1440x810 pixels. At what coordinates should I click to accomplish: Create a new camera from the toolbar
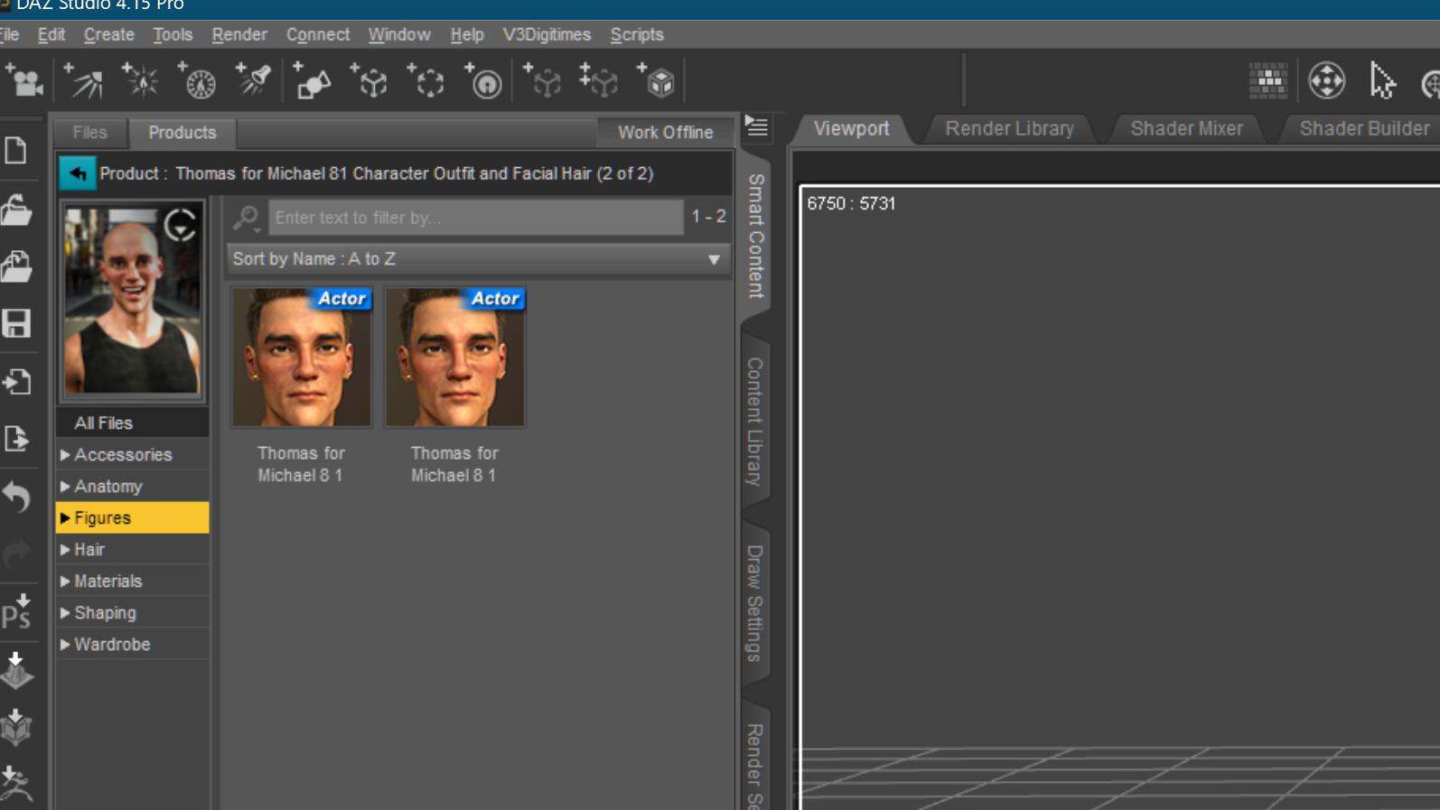tap(24, 81)
